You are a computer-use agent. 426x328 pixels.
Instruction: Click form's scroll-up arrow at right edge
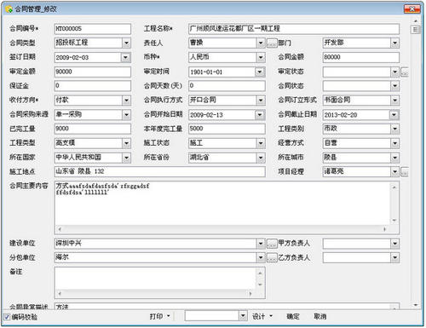click(x=416, y=21)
